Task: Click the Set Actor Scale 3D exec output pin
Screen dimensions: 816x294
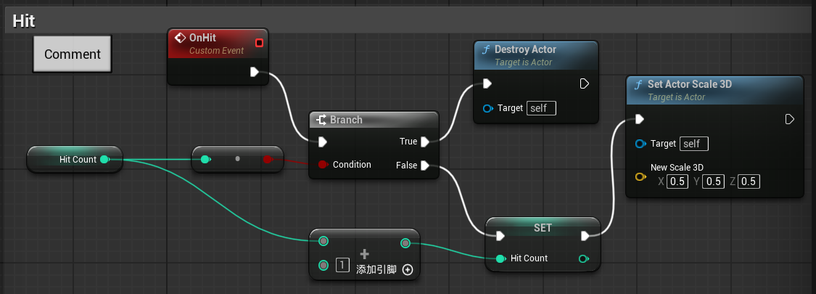Action: (x=790, y=119)
